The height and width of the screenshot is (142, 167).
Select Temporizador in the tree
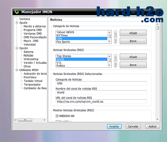coord(32,84)
